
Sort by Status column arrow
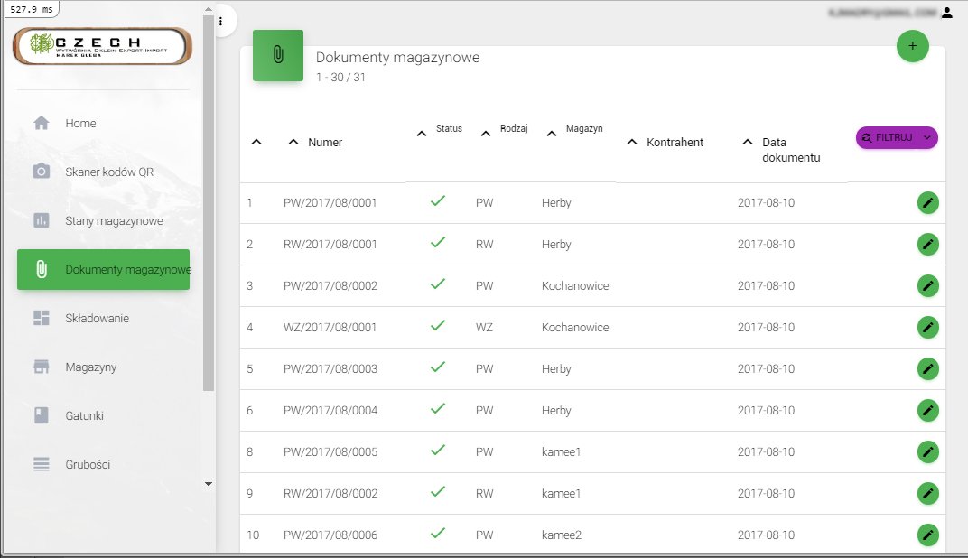[x=421, y=134]
